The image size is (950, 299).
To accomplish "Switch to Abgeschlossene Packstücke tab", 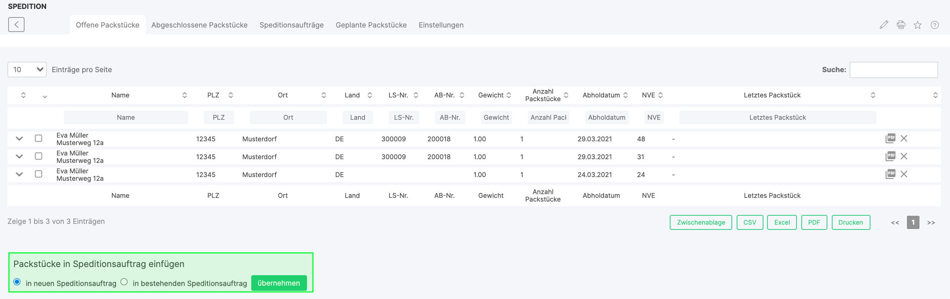I will (199, 25).
